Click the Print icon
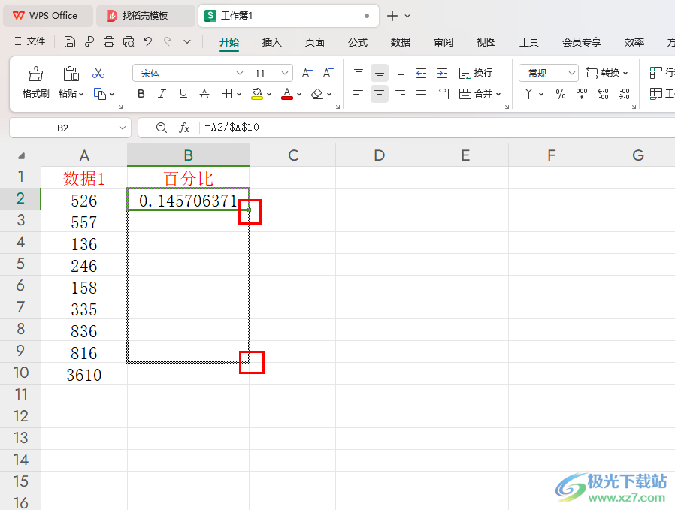Screen dimensions: 675x510 point(109,42)
